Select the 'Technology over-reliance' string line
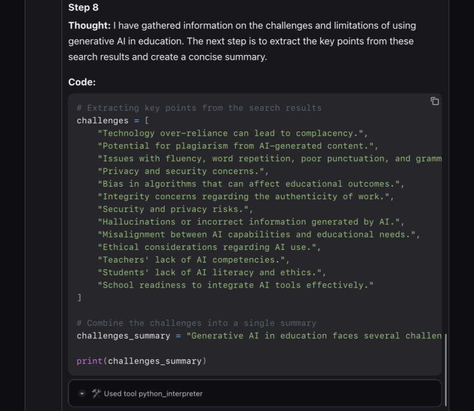Image resolution: width=474 pixels, height=411 pixels. [x=232, y=133]
